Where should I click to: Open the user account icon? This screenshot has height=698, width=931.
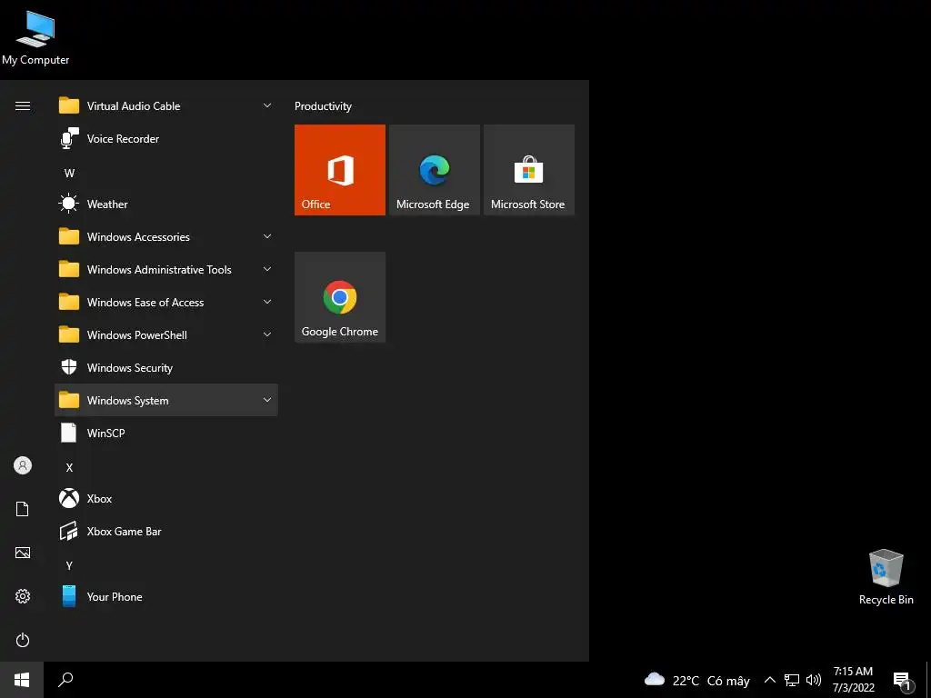(x=23, y=465)
